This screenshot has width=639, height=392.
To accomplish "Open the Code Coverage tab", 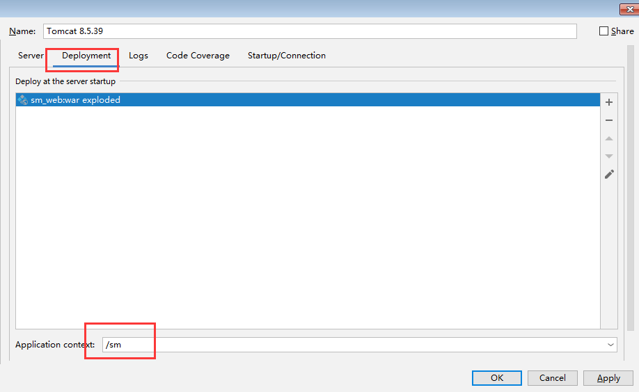I will click(x=198, y=56).
